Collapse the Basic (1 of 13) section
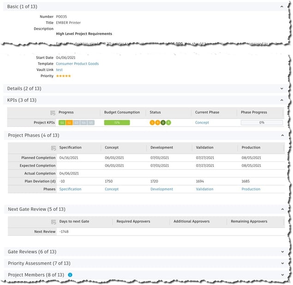293x285 pixels. 281,7
